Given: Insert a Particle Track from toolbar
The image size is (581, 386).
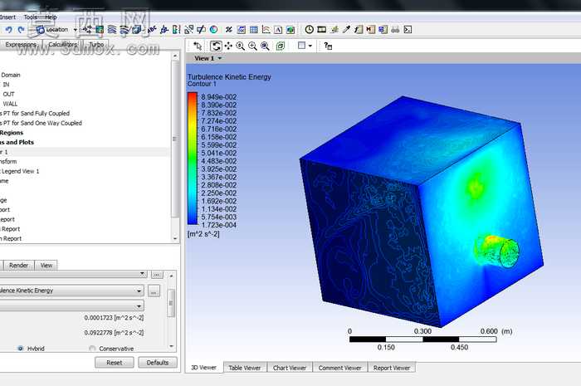Looking at the screenshot, I should 124,30.
